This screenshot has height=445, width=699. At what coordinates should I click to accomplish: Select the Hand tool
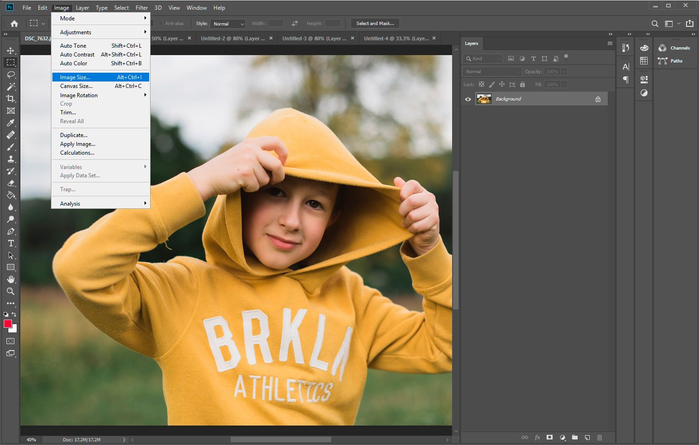pyautogui.click(x=11, y=279)
